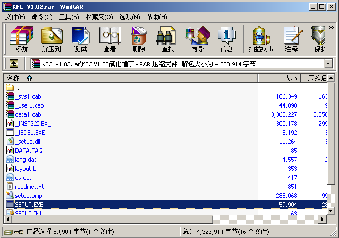The height and width of the screenshot is (238, 339).
Task: Select the DATA.TAG file icon
Action: coord(10,151)
